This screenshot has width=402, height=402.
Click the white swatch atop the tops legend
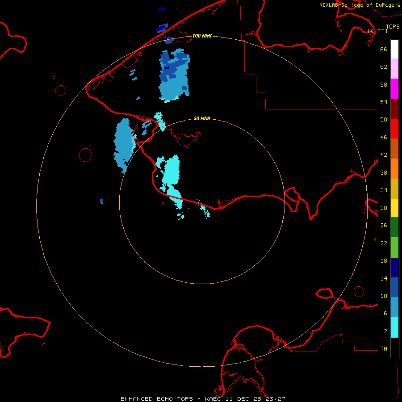[394, 49]
